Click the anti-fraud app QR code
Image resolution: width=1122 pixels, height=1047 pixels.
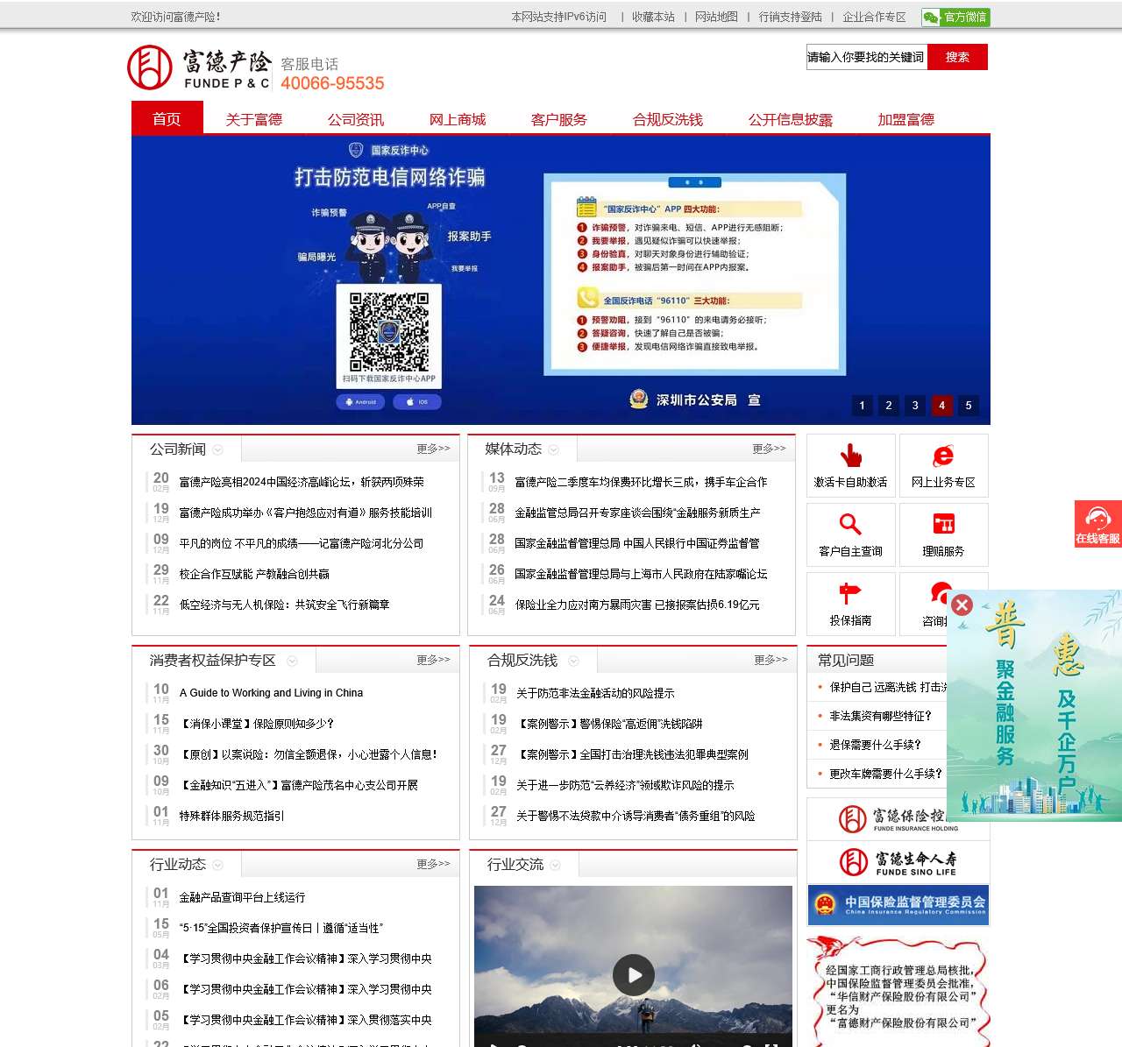(389, 332)
